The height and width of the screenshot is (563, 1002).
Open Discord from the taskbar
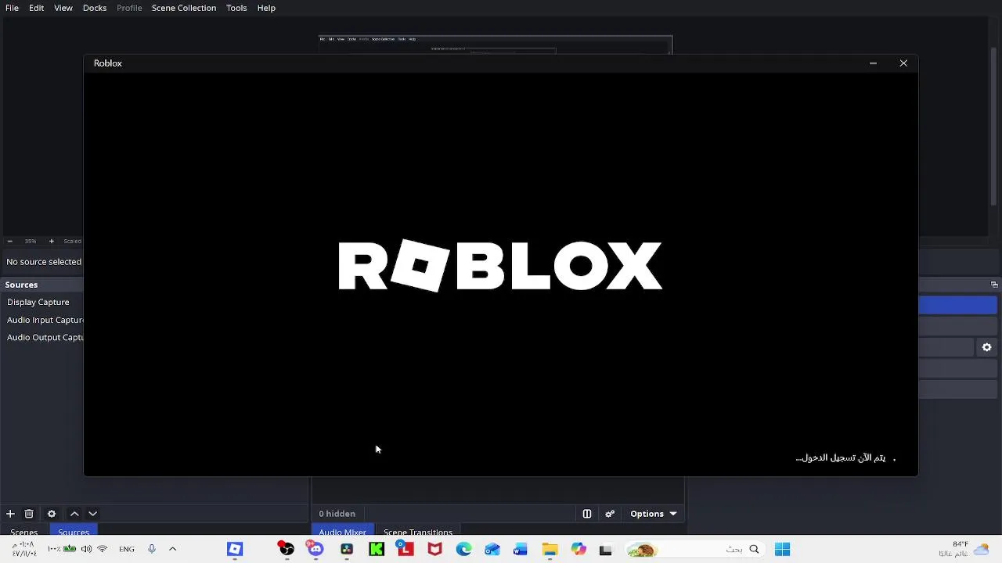click(x=315, y=550)
